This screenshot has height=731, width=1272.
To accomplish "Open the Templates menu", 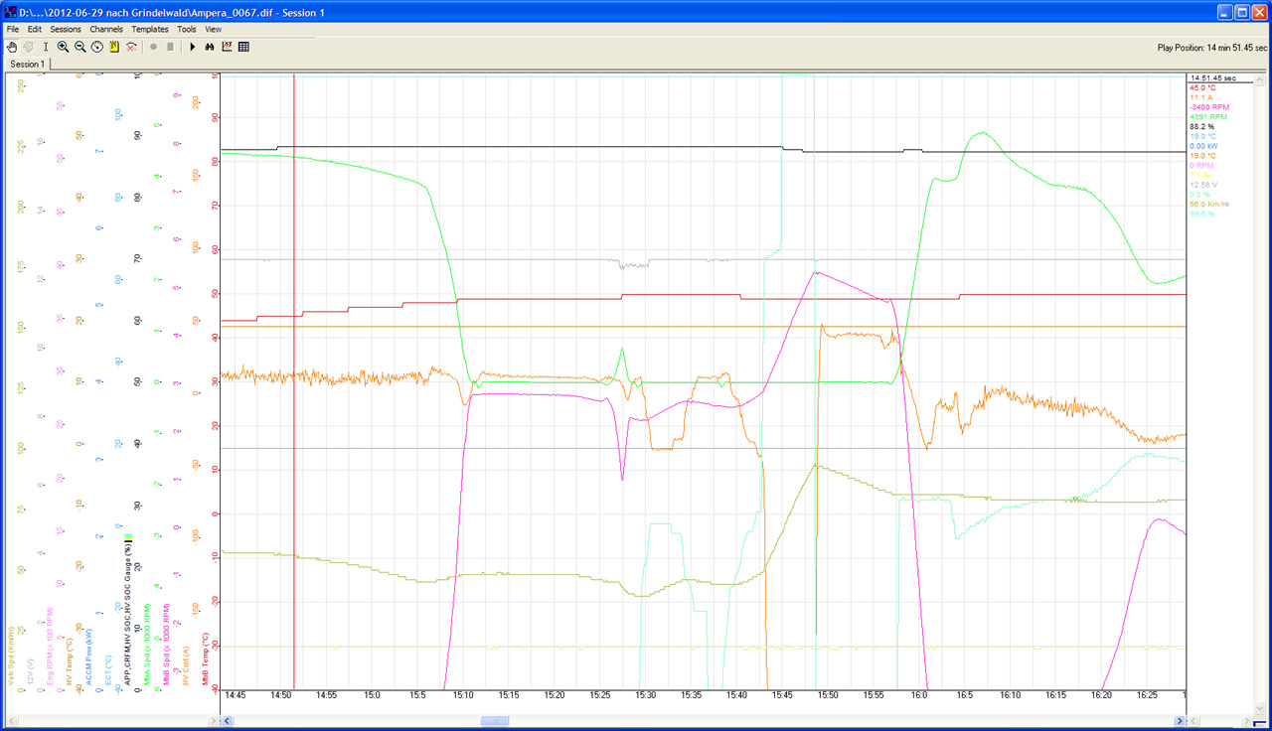I will [x=150, y=30].
